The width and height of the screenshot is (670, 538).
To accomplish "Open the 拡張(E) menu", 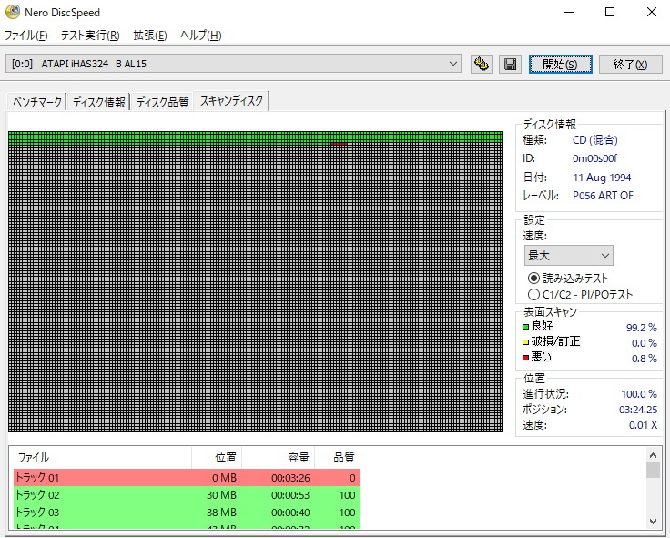I will (149, 35).
